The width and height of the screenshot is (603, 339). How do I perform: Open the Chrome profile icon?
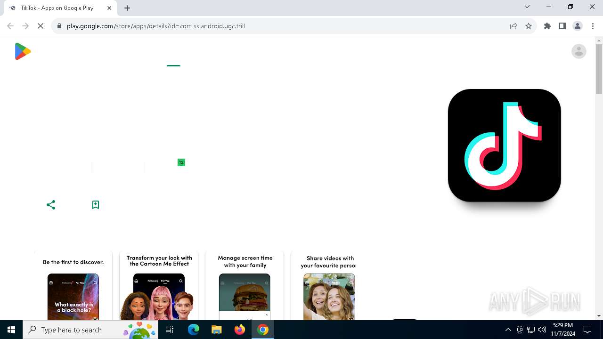pos(578,26)
